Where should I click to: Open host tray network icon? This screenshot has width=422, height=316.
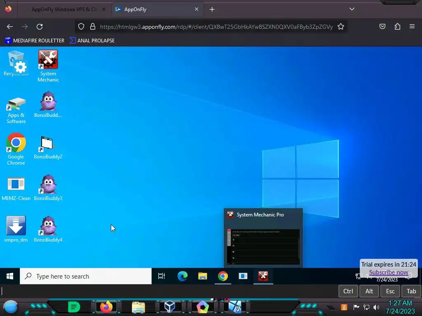[x=366, y=307]
